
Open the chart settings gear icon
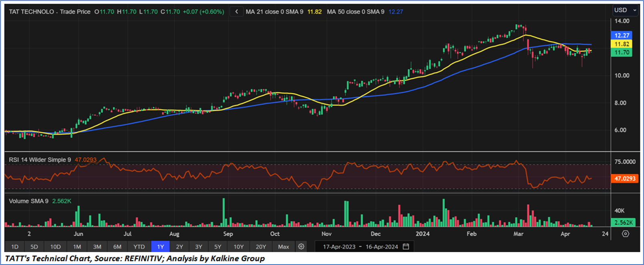tap(301, 247)
